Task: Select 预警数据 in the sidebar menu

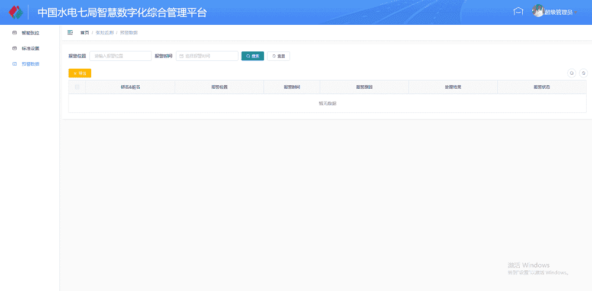Action: click(x=30, y=63)
